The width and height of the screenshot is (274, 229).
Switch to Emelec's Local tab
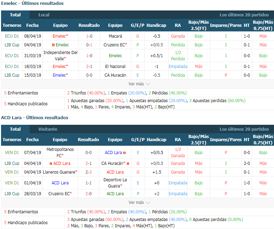click(44, 15)
